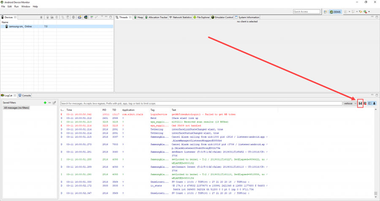The image size is (380, 201).
Task: Click the Stop Process icon in Devices
Action: (73, 17)
